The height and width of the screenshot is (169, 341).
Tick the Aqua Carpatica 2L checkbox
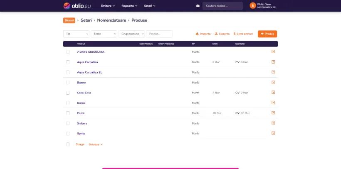(68, 72)
